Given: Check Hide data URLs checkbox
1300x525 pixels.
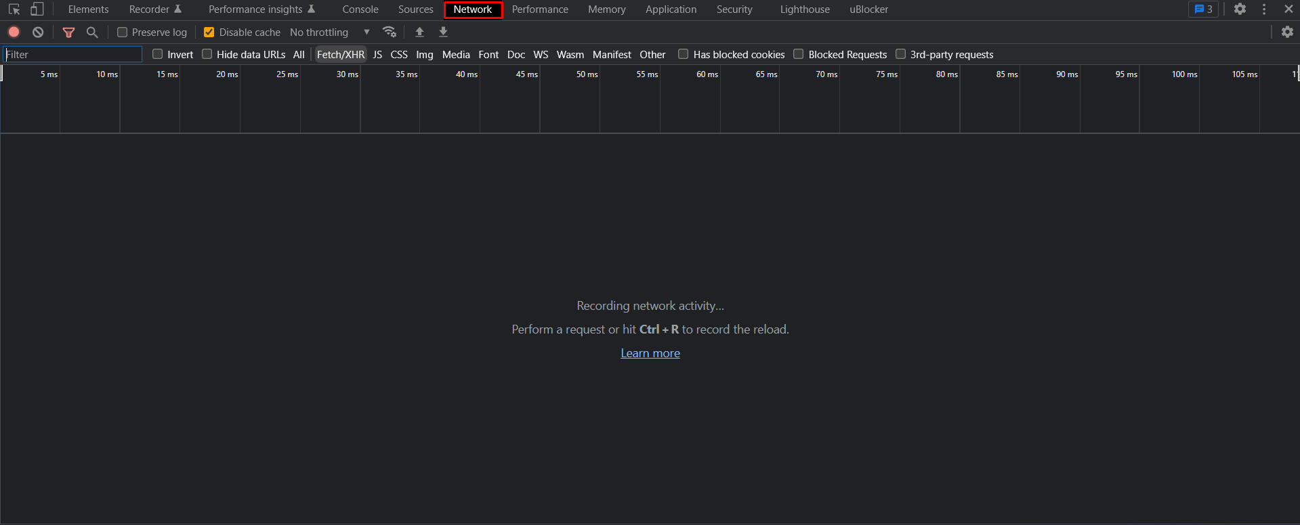Looking at the screenshot, I should click(207, 54).
